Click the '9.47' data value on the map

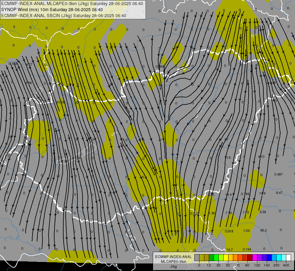click(279, 193)
